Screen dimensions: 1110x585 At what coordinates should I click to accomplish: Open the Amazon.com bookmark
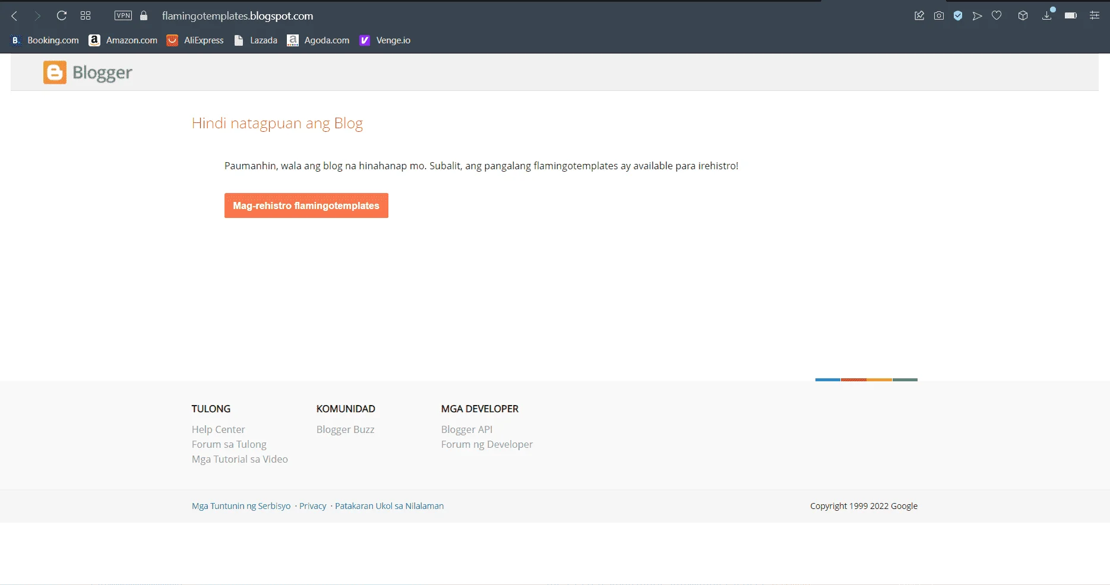pos(124,40)
